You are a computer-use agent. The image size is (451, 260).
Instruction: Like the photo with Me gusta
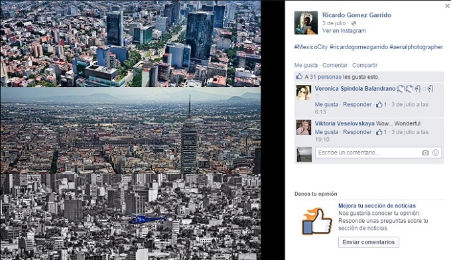(306, 65)
